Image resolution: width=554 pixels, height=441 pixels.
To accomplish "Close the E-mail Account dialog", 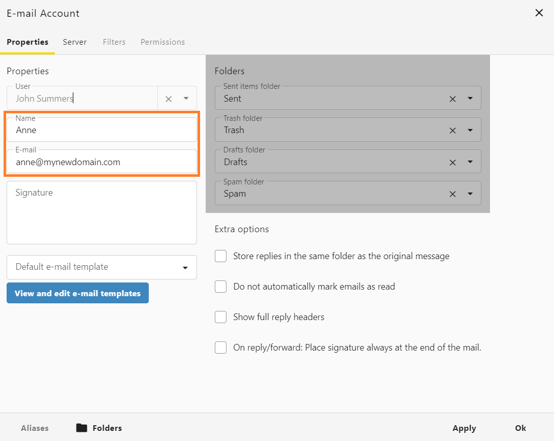I will (539, 13).
